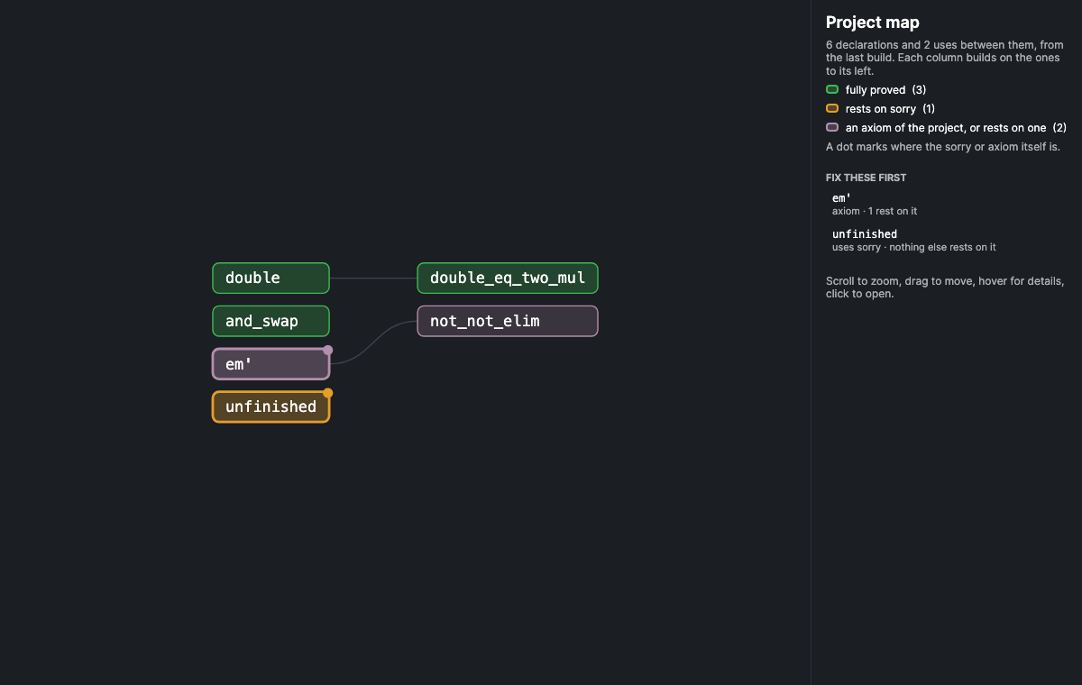Click 'axiom · 1 rest on it' subtitle
The image size is (1082, 685).
point(875,211)
